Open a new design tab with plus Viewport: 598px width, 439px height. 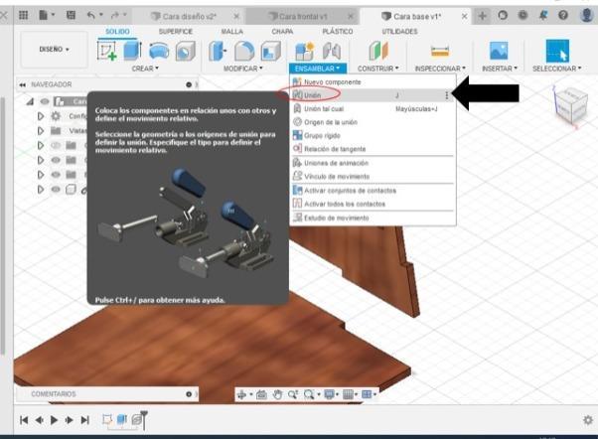click(x=482, y=16)
